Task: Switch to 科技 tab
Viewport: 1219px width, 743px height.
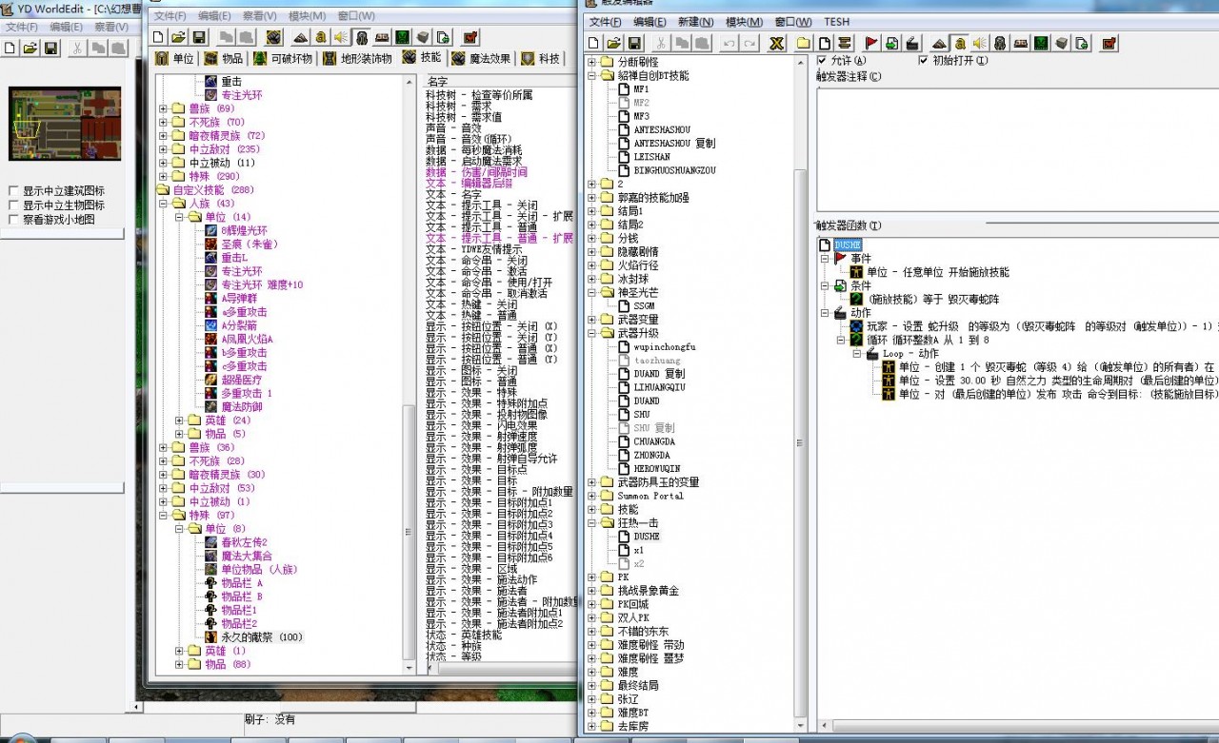Action: point(541,58)
